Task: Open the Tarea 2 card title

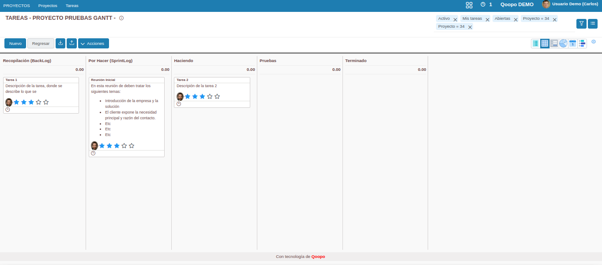Action: point(182,80)
